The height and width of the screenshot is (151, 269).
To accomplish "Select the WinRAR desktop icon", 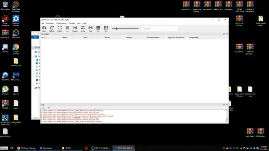I will (x=5, y=104).
